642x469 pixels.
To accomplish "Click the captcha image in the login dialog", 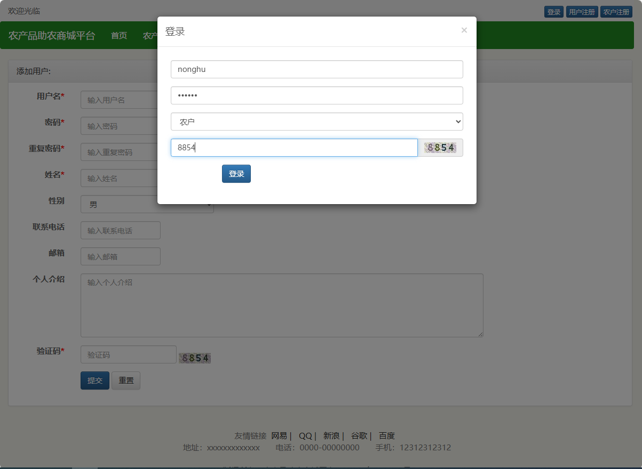I will (441, 148).
